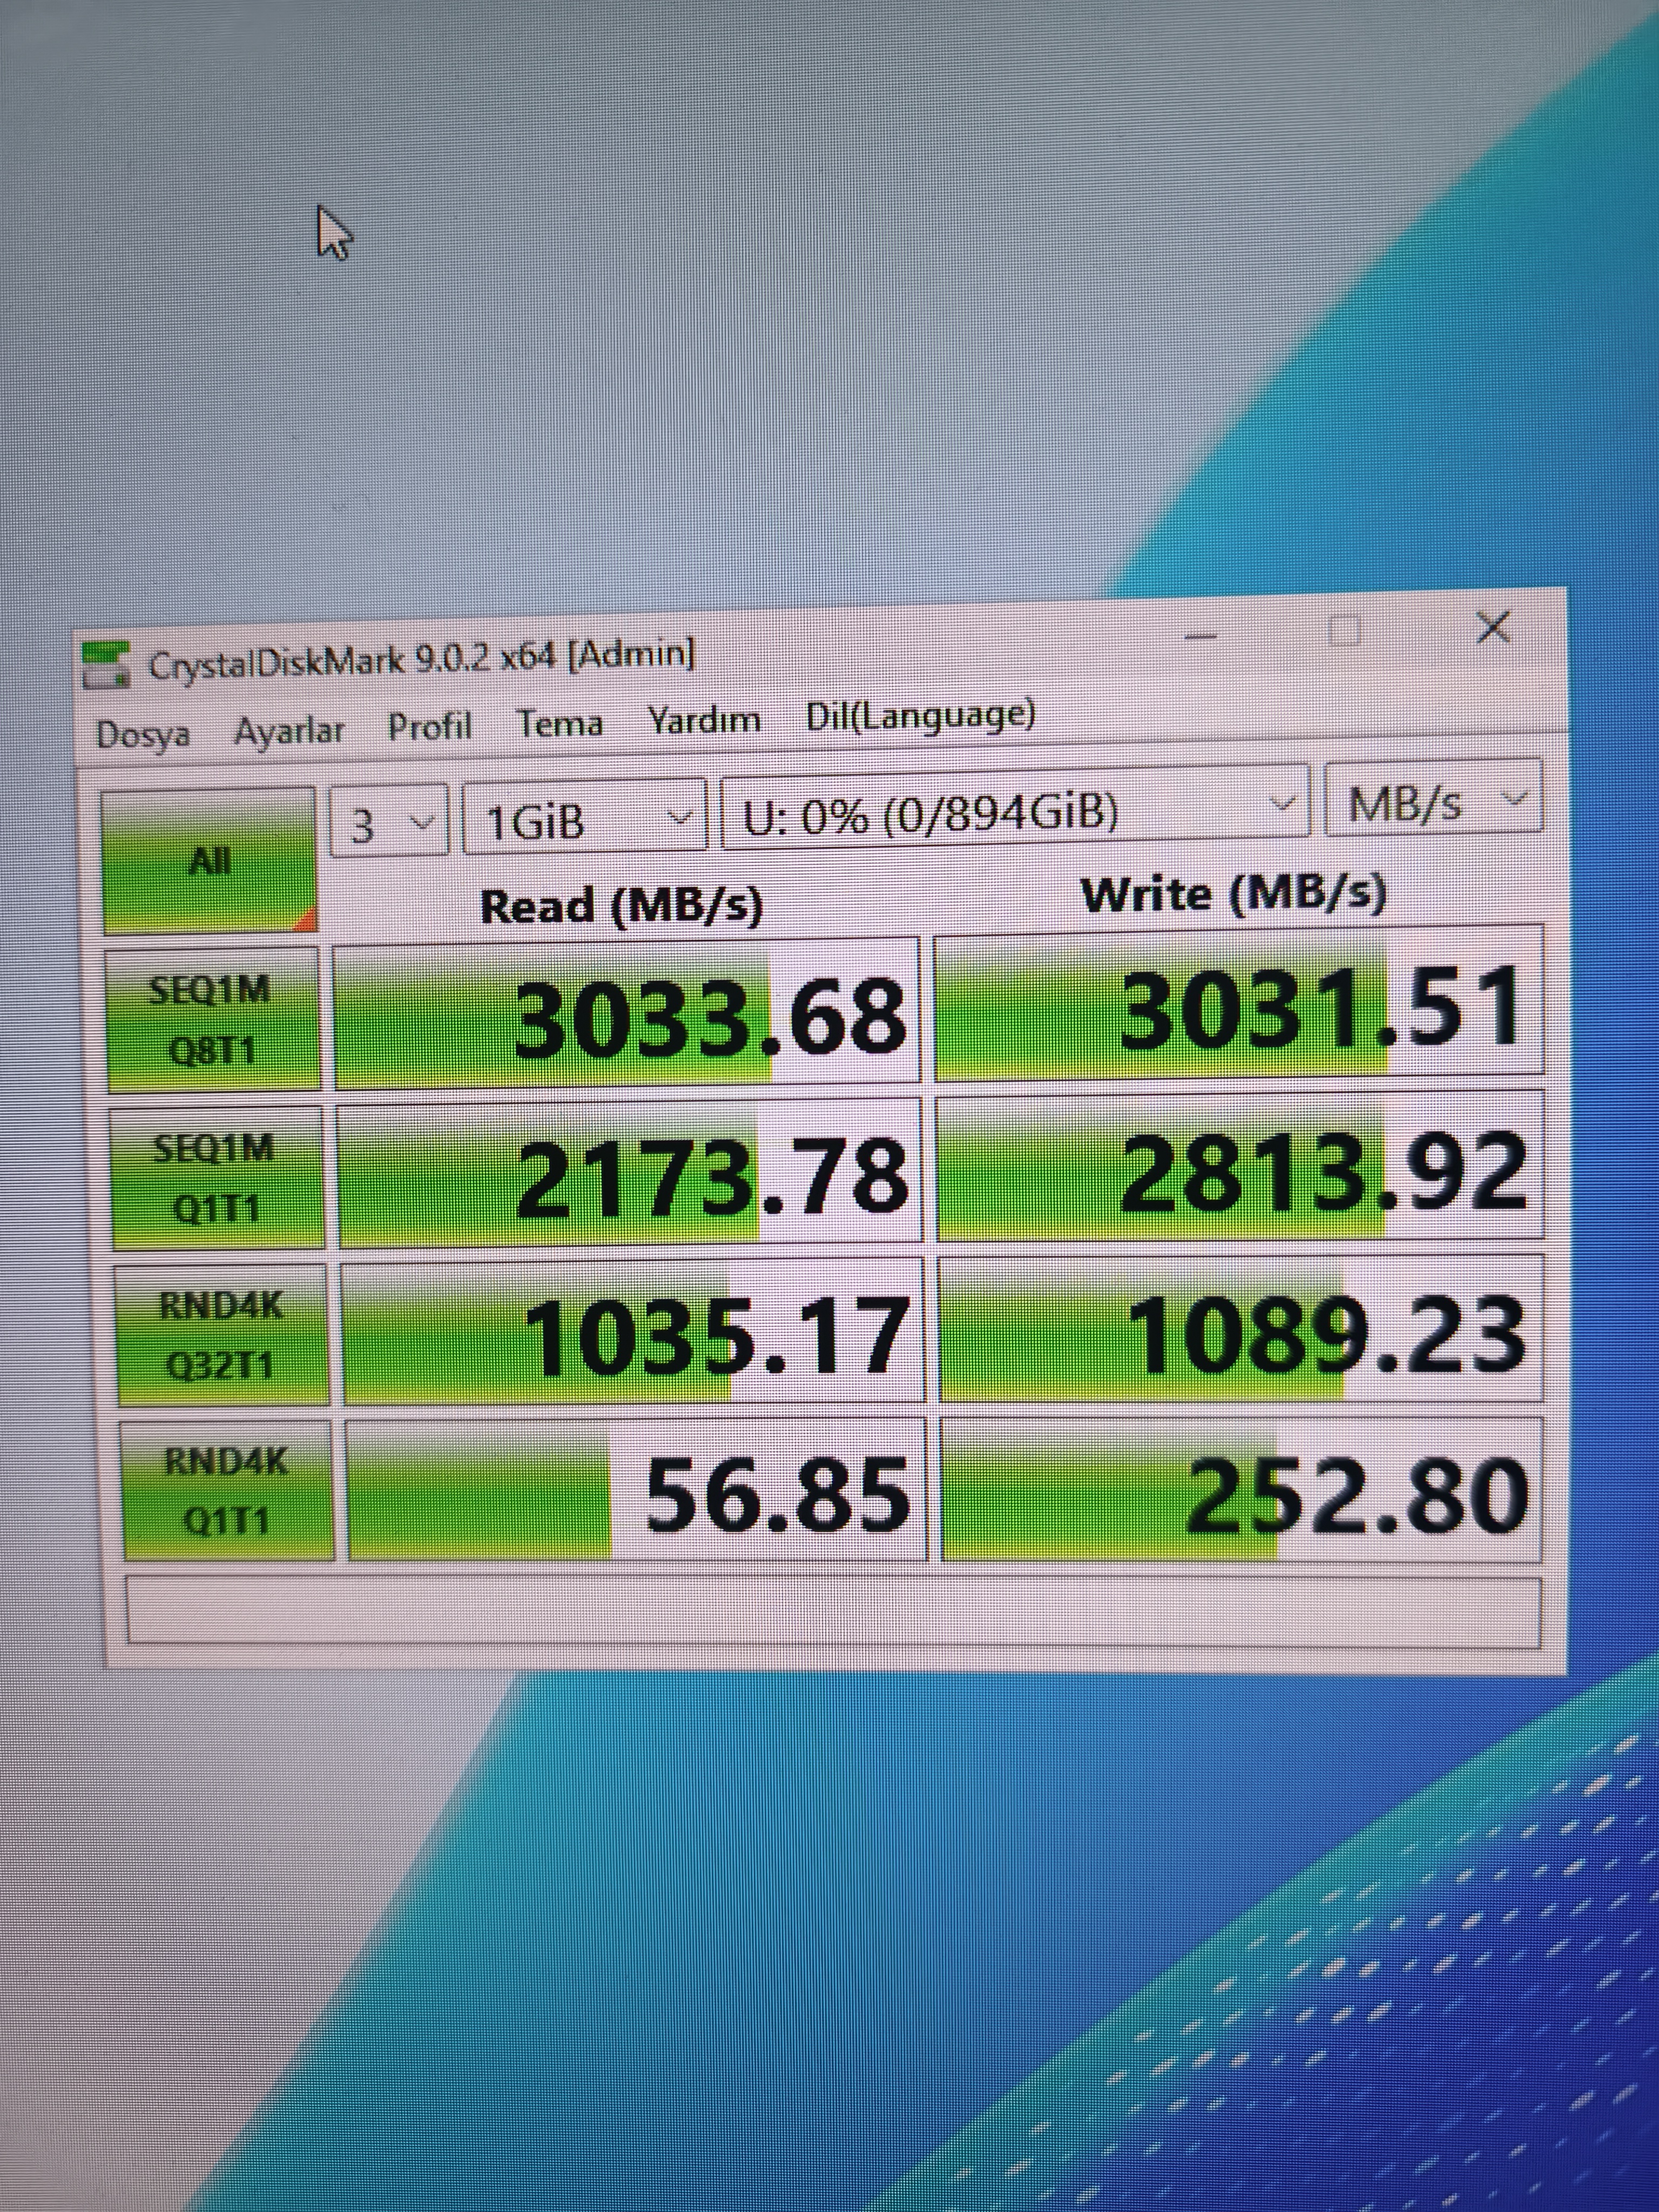
Task: Start the RND4K Q32T1 test
Action: coord(222,1334)
